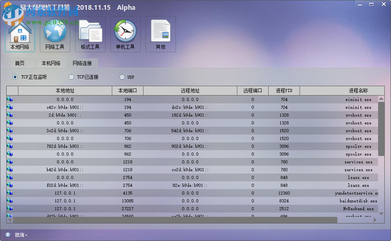Switch to the 网络连接 tab
Screen dimensions: 391x241
coord(82,63)
